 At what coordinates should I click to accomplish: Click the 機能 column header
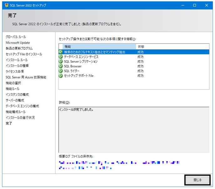click(99, 47)
